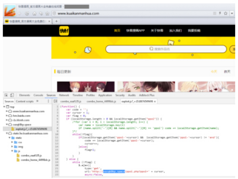The image size is (238, 179).
Task: Switch to the Security DevTools tab
Action: [x=120, y=95]
